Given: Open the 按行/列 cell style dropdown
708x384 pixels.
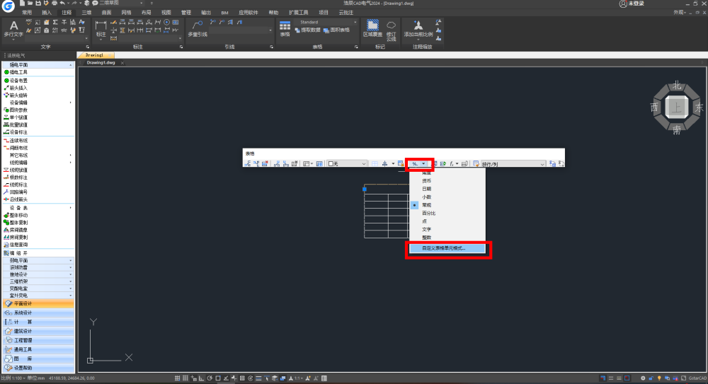Looking at the screenshot, I should 513,164.
